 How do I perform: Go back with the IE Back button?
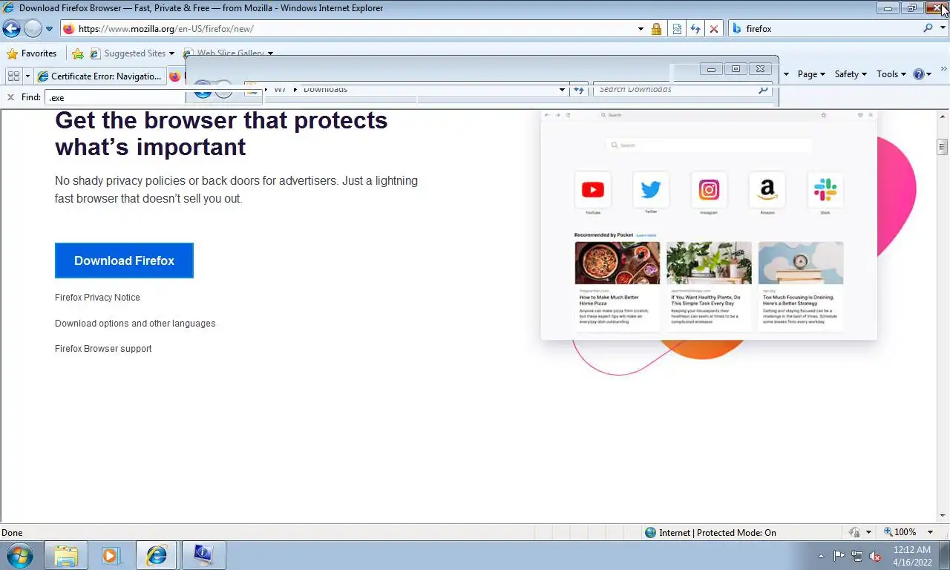tap(11, 29)
